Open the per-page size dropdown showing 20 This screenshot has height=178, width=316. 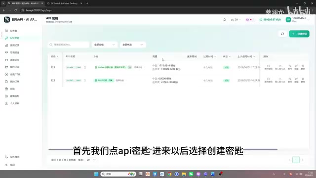point(91,160)
